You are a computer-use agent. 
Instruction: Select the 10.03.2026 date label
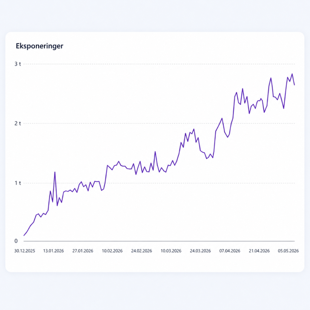click(171, 251)
